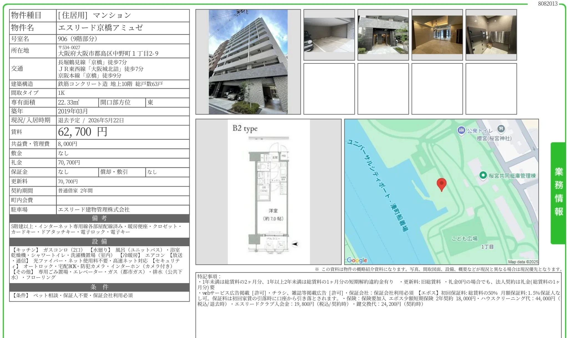Open the parking garage thumbnail photo
570x338 pixels.
coord(329,35)
